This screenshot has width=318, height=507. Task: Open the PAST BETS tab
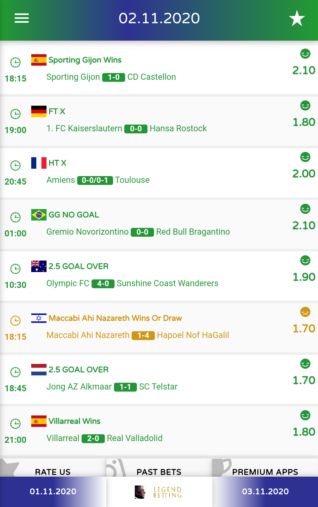click(x=159, y=468)
